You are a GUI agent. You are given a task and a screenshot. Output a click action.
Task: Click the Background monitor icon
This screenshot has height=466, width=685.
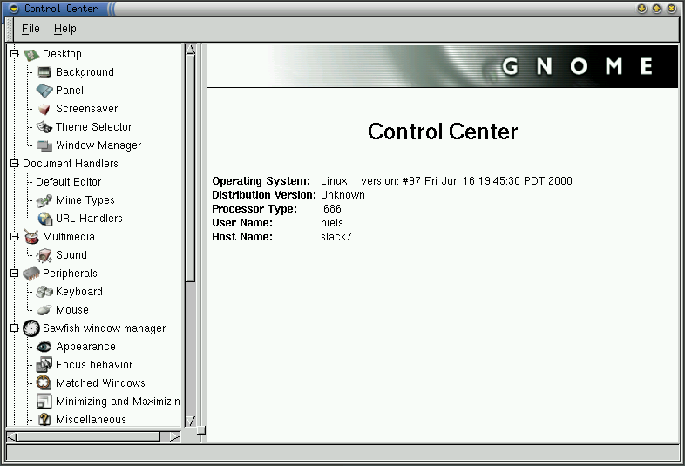(44, 72)
